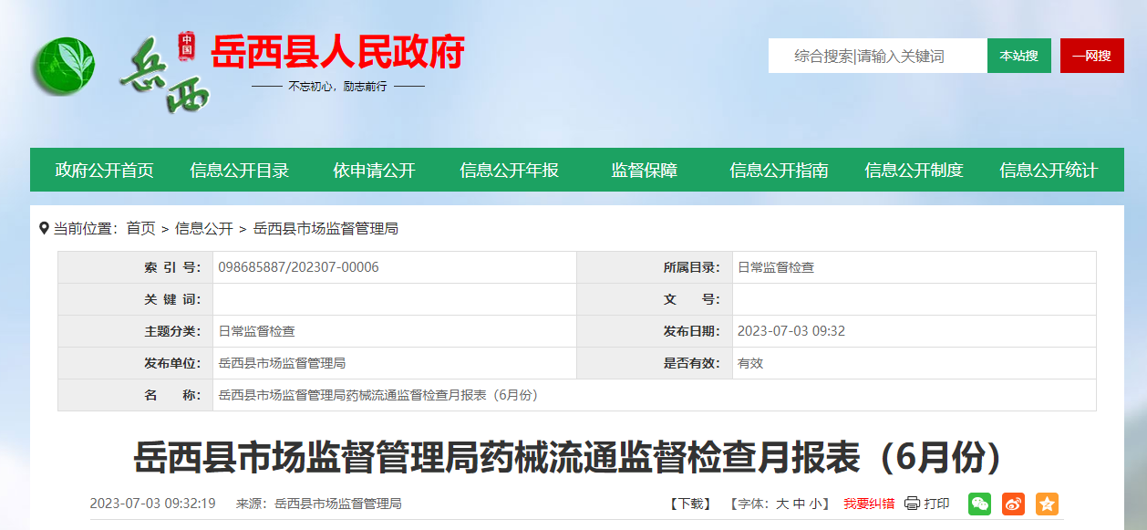Open 信息公开年报 menu item

pos(510,170)
